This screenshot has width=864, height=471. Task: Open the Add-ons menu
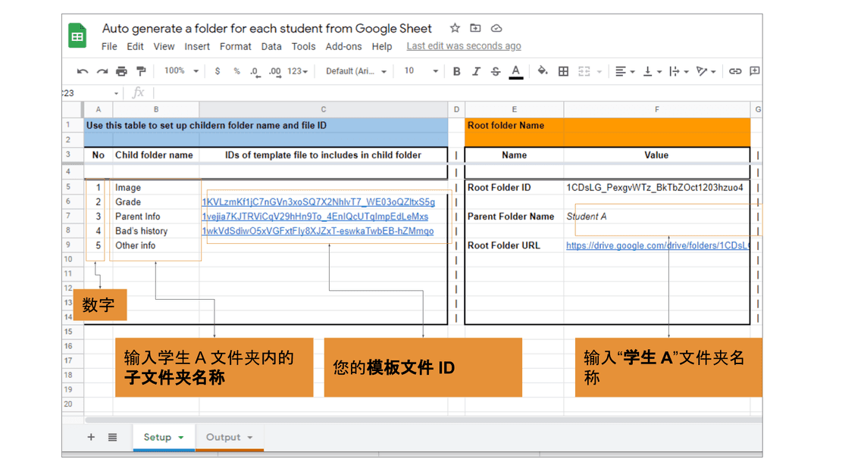[343, 46]
